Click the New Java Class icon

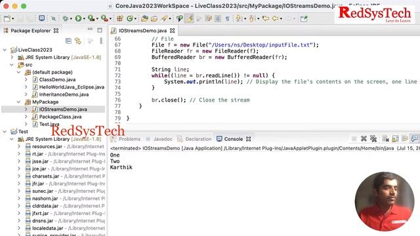[130, 18]
